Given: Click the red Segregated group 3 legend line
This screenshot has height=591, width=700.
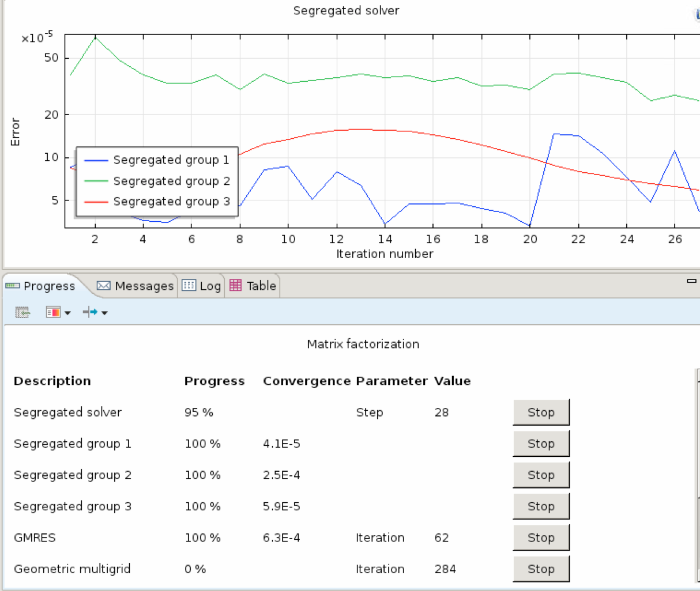Looking at the screenshot, I should pos(96,202).
